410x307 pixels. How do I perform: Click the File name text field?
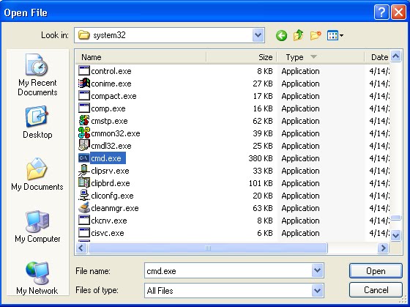tap(228, 270)
